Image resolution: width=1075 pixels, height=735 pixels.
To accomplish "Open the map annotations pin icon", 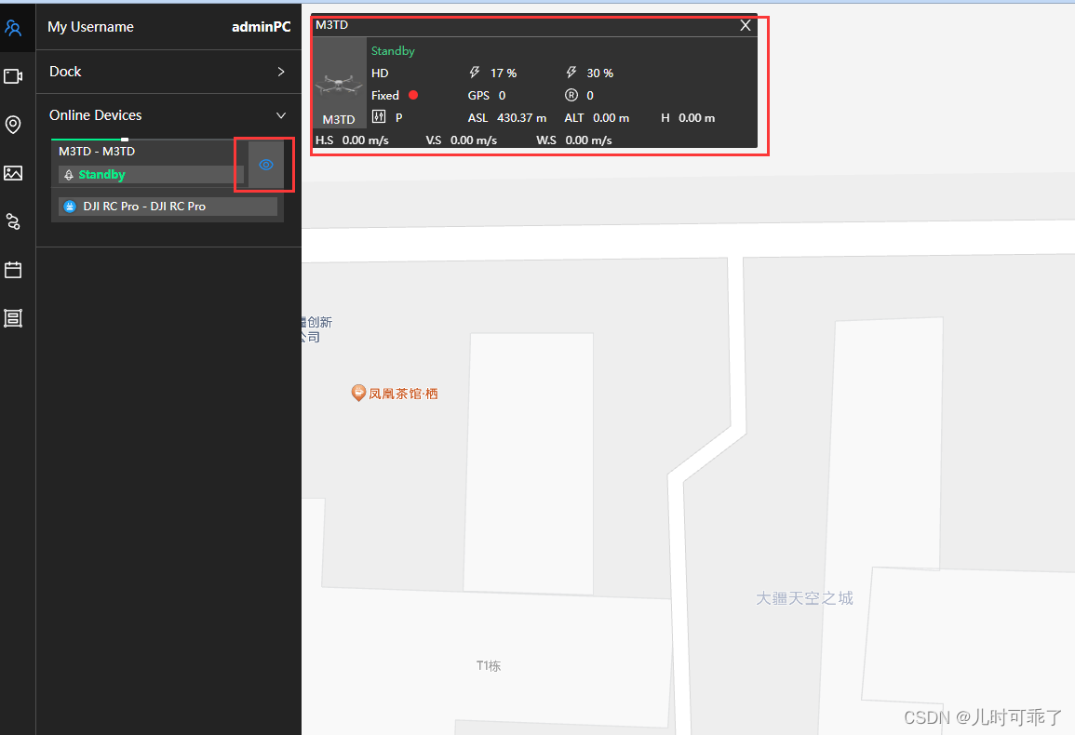I will click(x=13, y=125).
